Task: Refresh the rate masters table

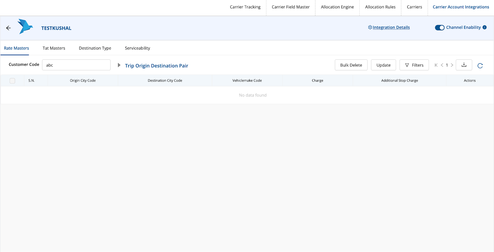Action: coord(480,65)
